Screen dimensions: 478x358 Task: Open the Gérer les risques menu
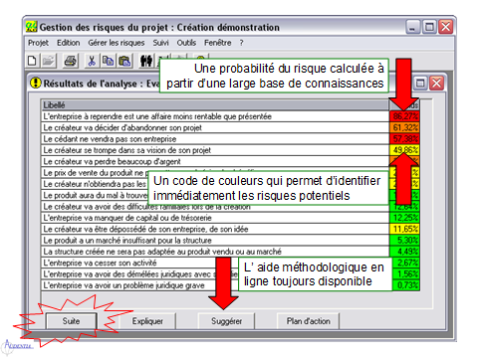[x=117, y=43]
